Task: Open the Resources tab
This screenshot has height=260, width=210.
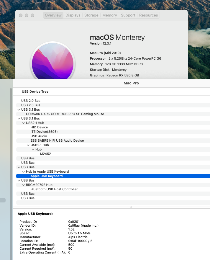Action: 149,15
